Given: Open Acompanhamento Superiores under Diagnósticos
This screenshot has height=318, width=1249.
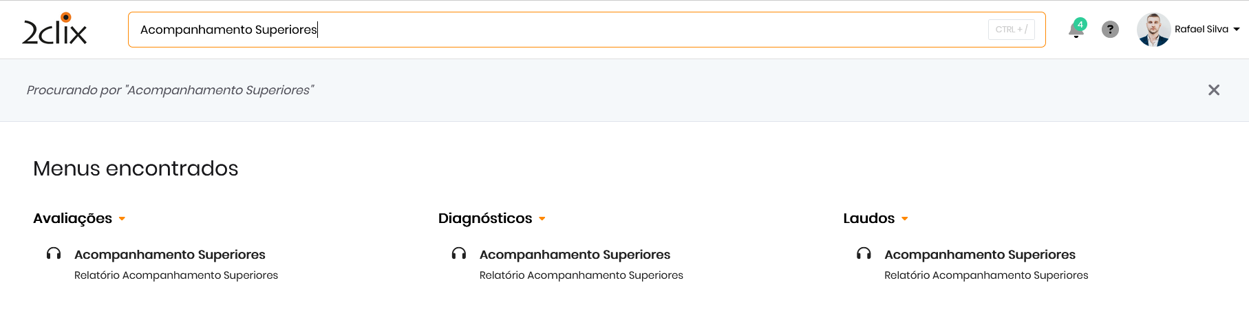Looking at the screenshot, I should coord(575,255).
